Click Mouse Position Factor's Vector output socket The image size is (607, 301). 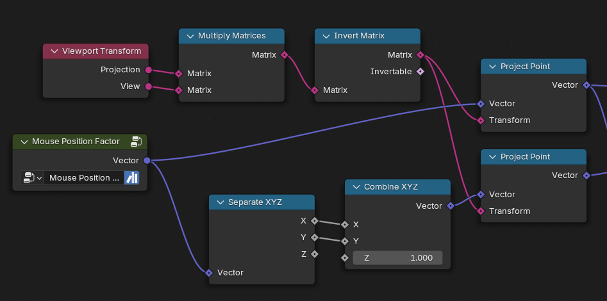tap(147, 161)
